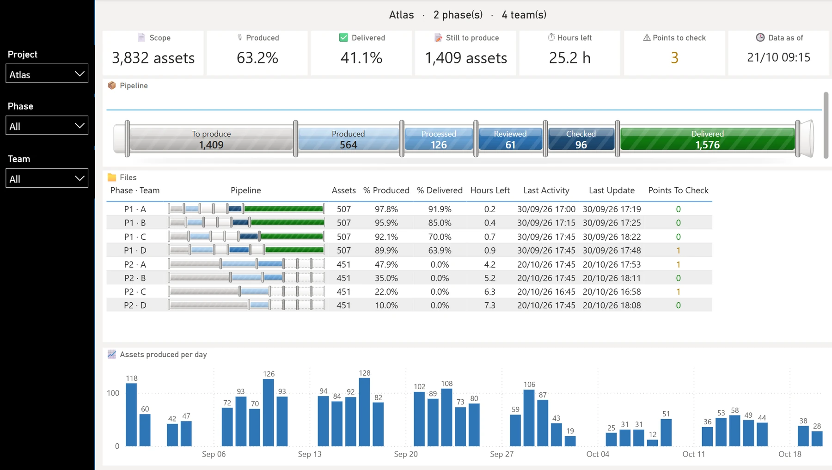Click the Pipeline vertical scrollbar

[826, 125]
